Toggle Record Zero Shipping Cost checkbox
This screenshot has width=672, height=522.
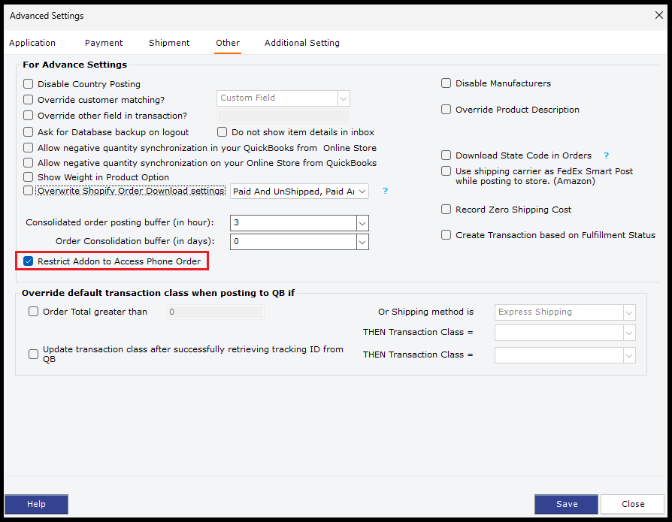tap(446, 210)
